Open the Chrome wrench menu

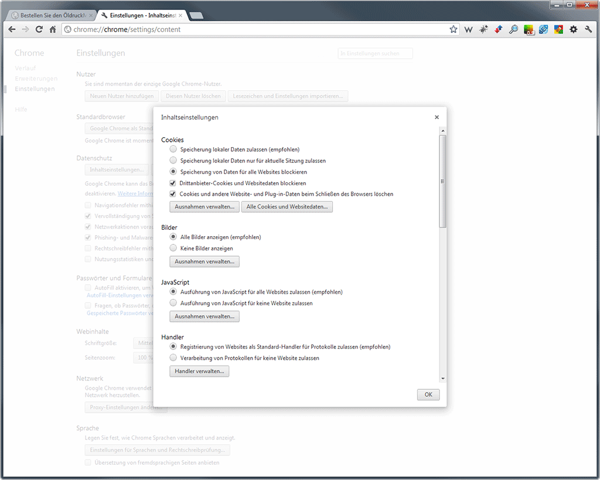coord(588,29)
